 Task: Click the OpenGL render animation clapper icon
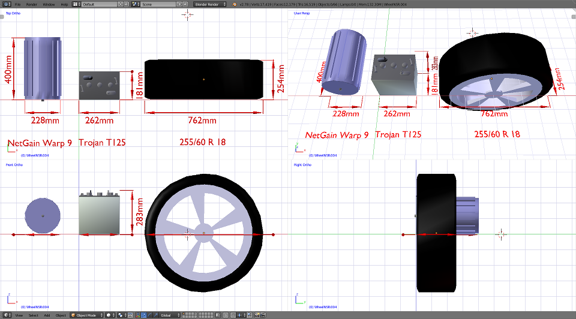point(263,315)
